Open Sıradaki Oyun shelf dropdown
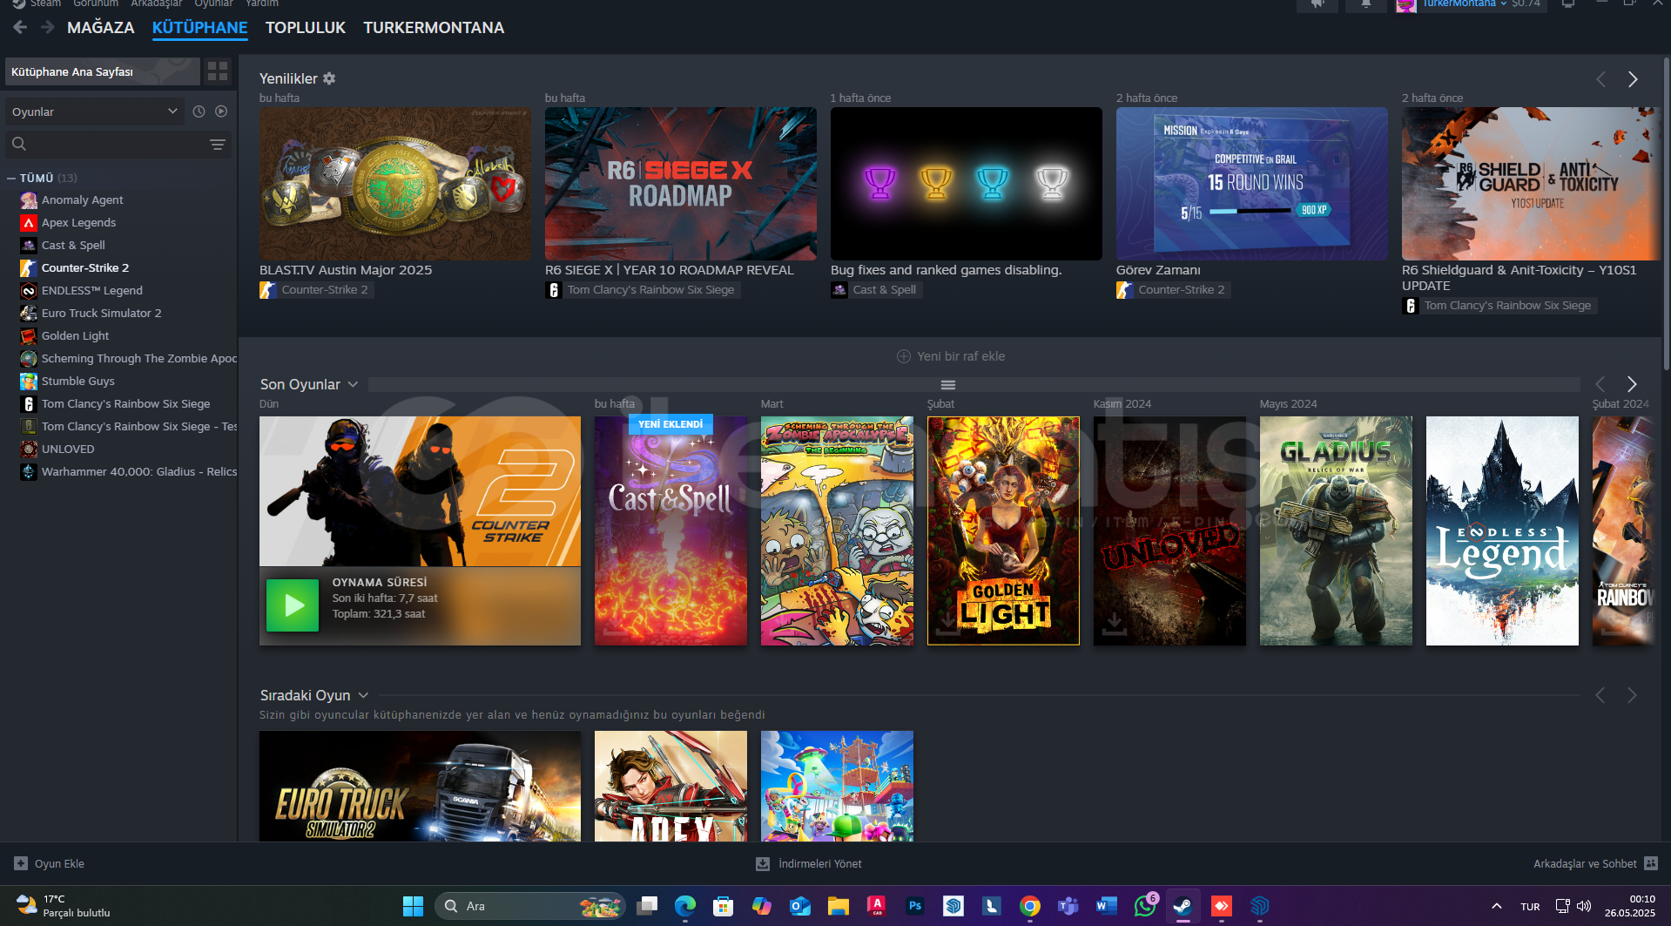The width and height of the screenshot is (1671, 926). [363, 695]
